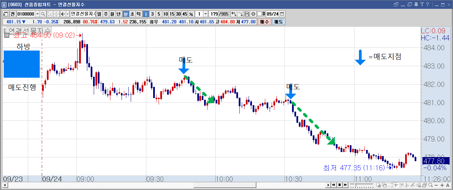453x190 pixels.
Task: Click the ? help icon in title bar
Action: point(428,4)
